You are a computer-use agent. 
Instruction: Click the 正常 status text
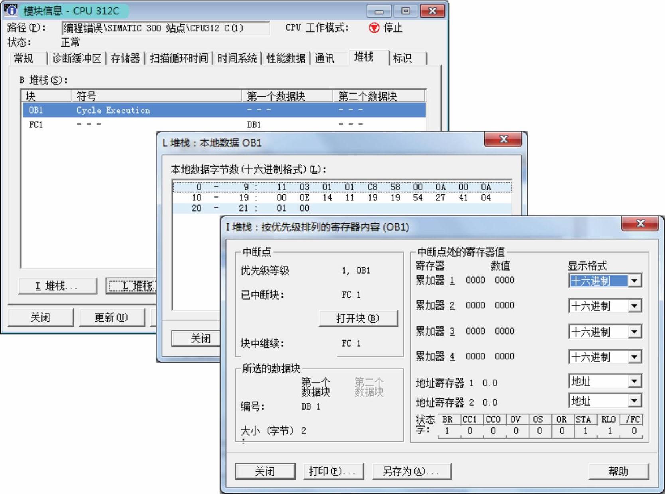click(x=70, y=42)
